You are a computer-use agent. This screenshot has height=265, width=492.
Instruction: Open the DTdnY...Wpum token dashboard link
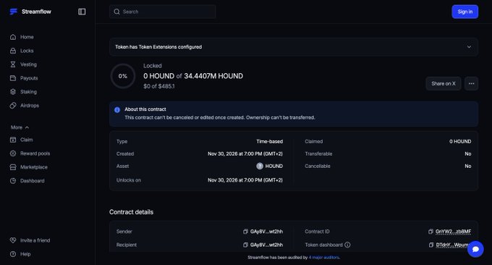click(x=453, y=245)
